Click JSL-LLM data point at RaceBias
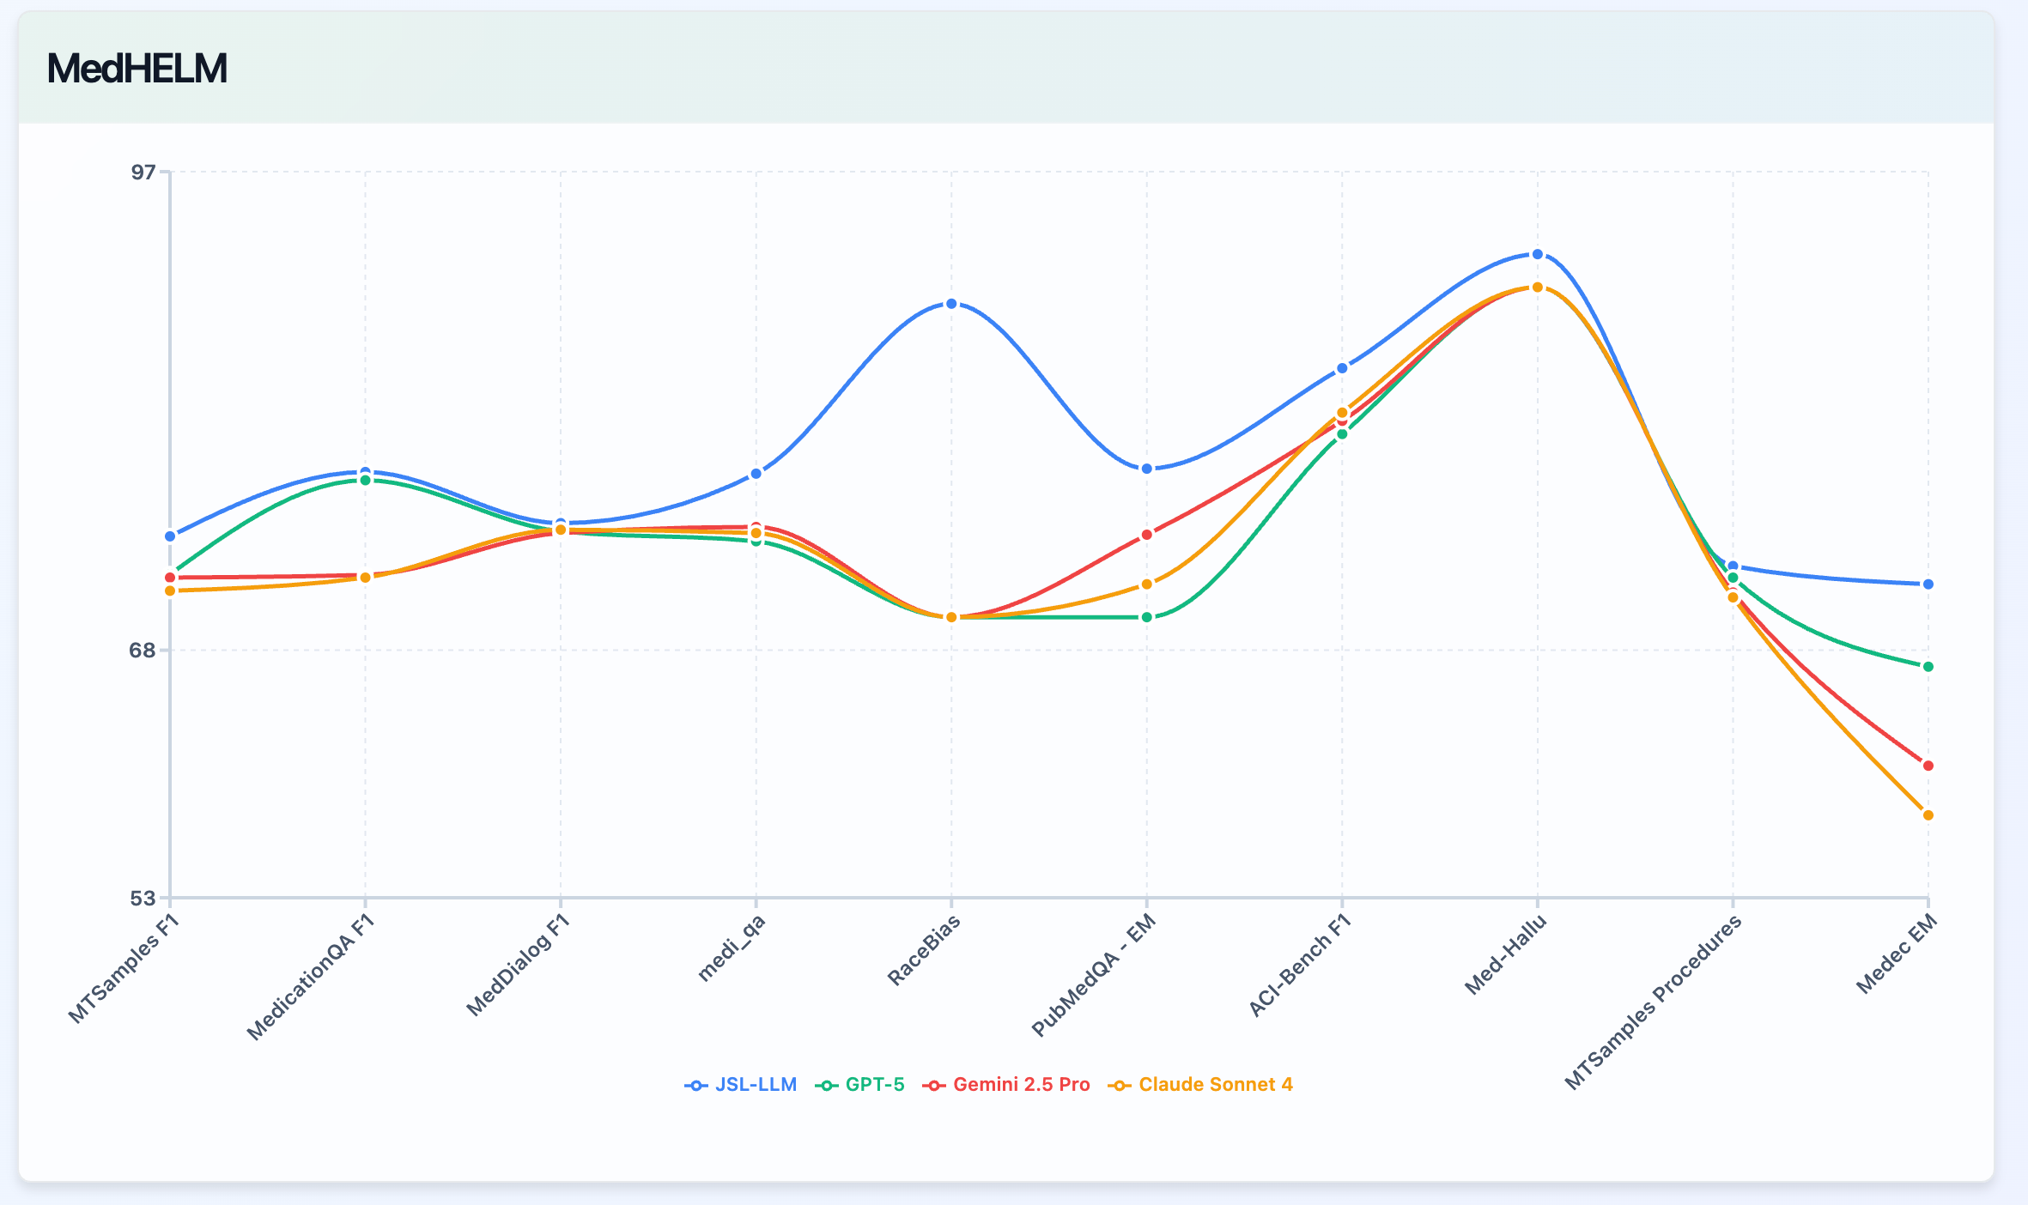 (951, 304)
